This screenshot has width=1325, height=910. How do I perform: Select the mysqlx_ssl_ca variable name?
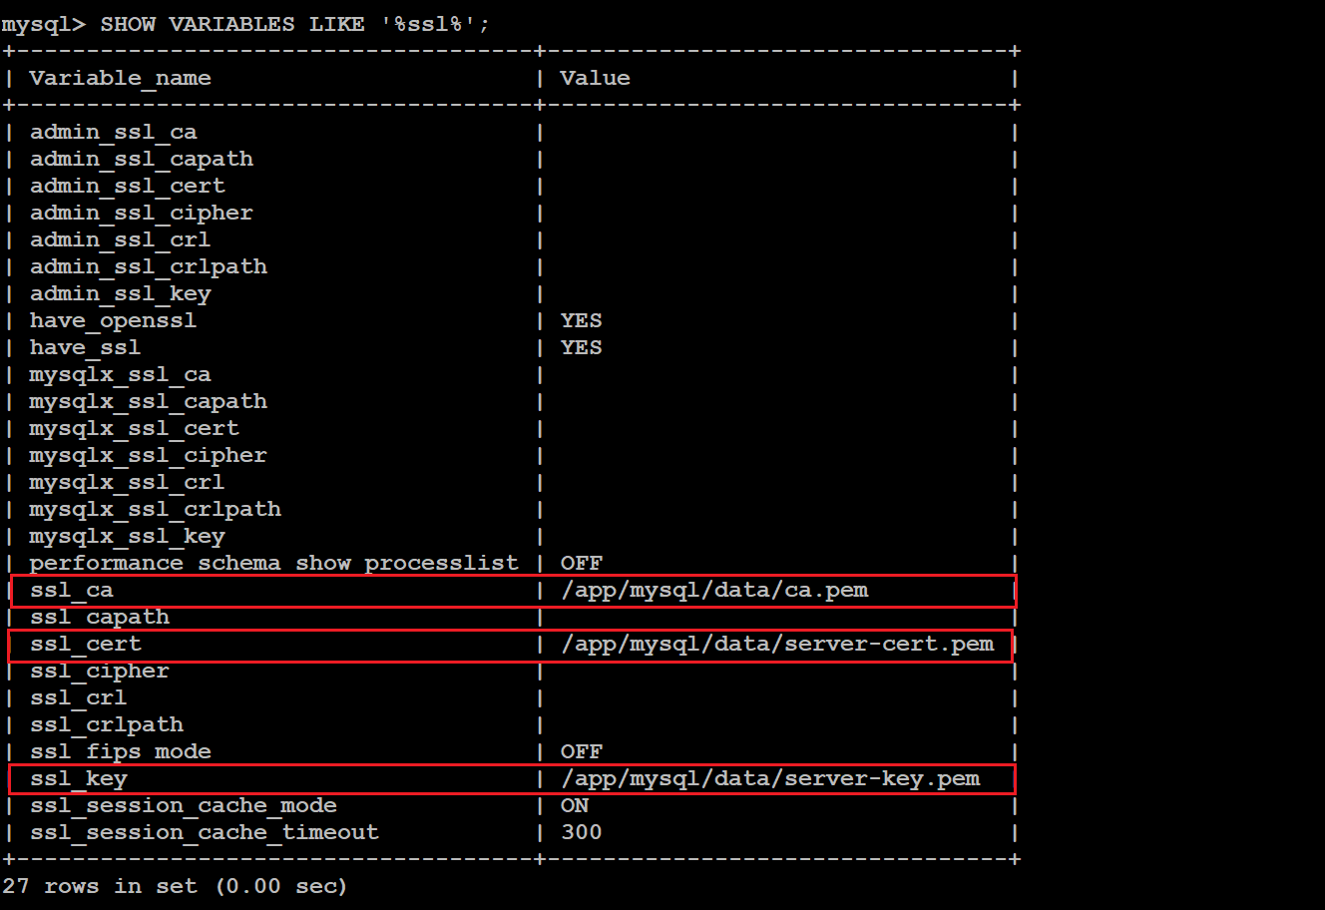click(x=120, y=374)
